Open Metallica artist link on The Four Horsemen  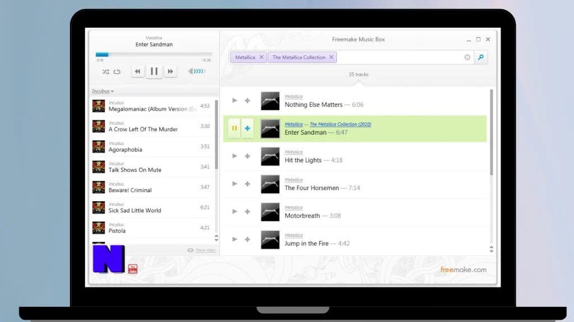(x=294, y=179)
